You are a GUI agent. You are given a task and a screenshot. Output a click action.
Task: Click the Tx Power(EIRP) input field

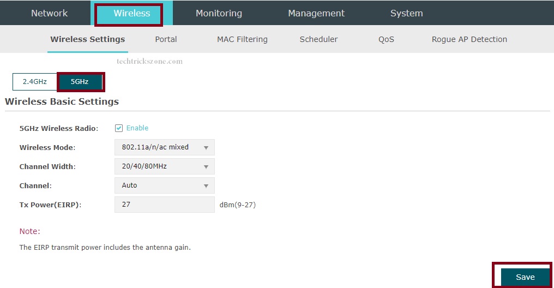[164, 205]
